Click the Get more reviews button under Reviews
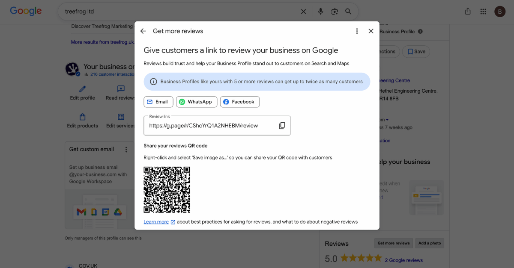This screenshot has height=268, width=514. [x=394, y=243]
